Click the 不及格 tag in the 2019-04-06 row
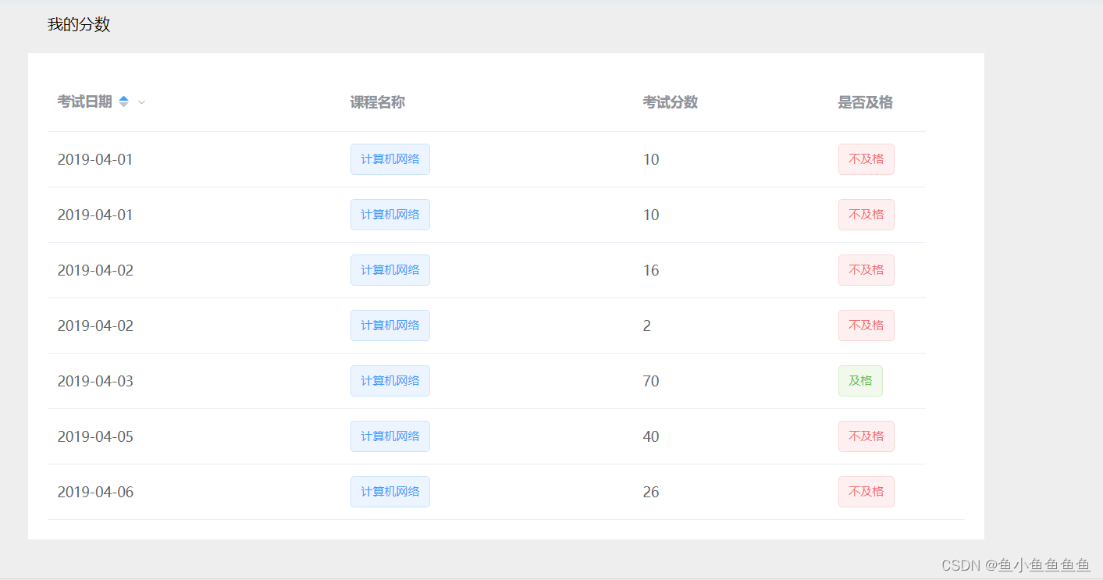The width and height of the screenshot is (1103, 580). pyautogui.click(x=866, y=492)
